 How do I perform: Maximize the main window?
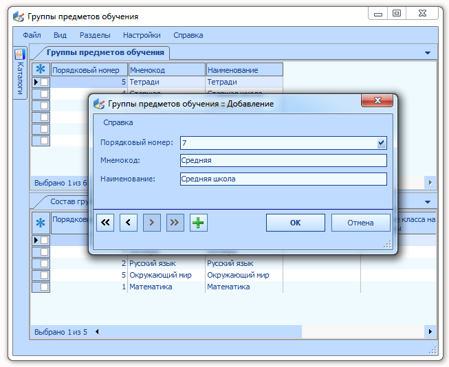397,14
